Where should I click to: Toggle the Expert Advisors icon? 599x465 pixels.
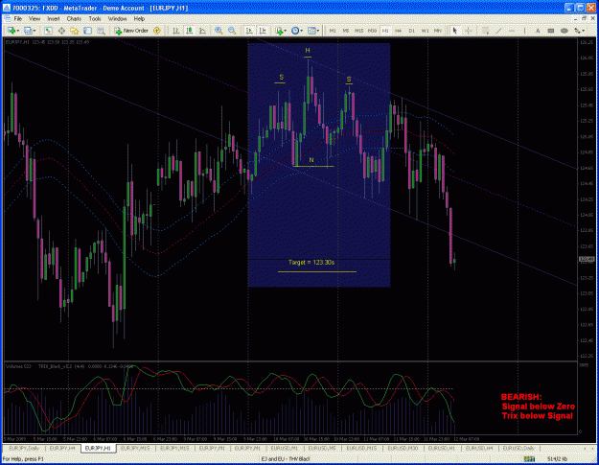[156, 31]
